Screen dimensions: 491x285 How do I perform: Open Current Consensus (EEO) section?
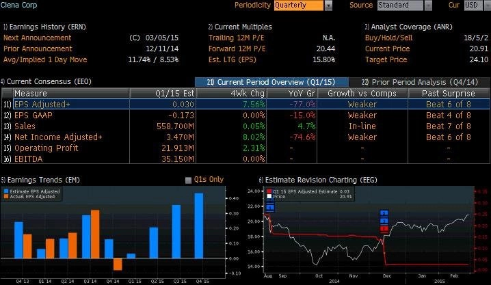tap(46, 81)
